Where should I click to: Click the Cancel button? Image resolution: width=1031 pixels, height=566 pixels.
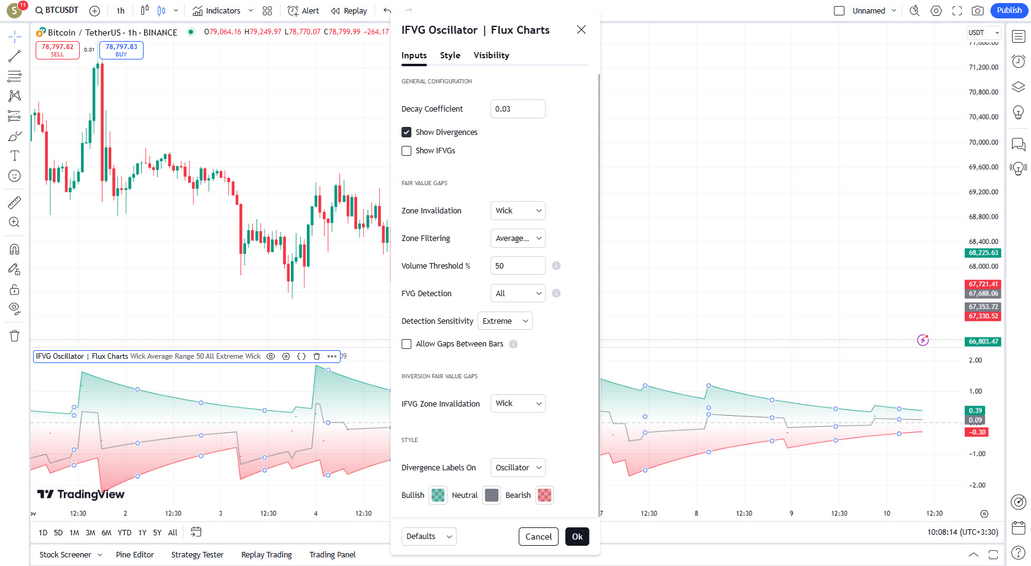pyautogui.click(x=538, y=537)
